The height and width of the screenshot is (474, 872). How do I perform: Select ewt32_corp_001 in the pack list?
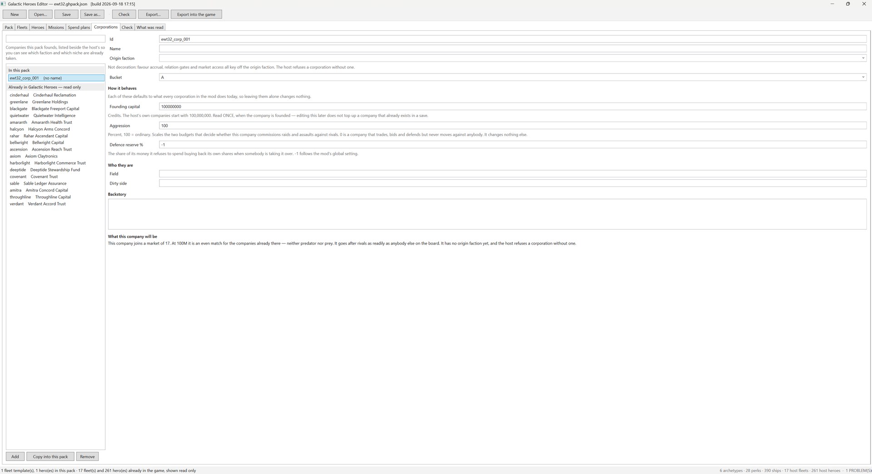[x=56, y=78]
